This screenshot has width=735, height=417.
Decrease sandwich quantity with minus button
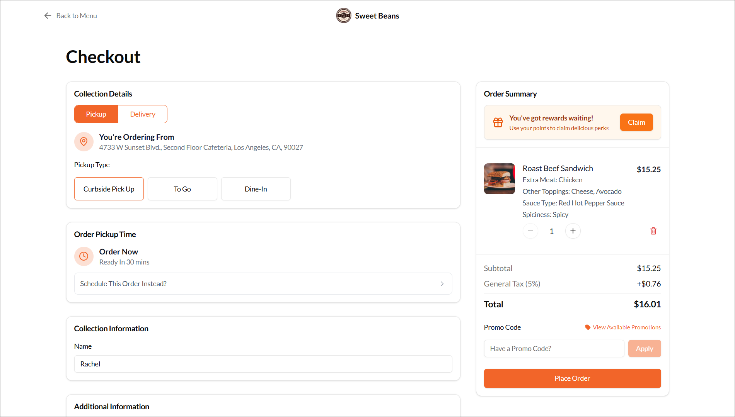point(530,231)
